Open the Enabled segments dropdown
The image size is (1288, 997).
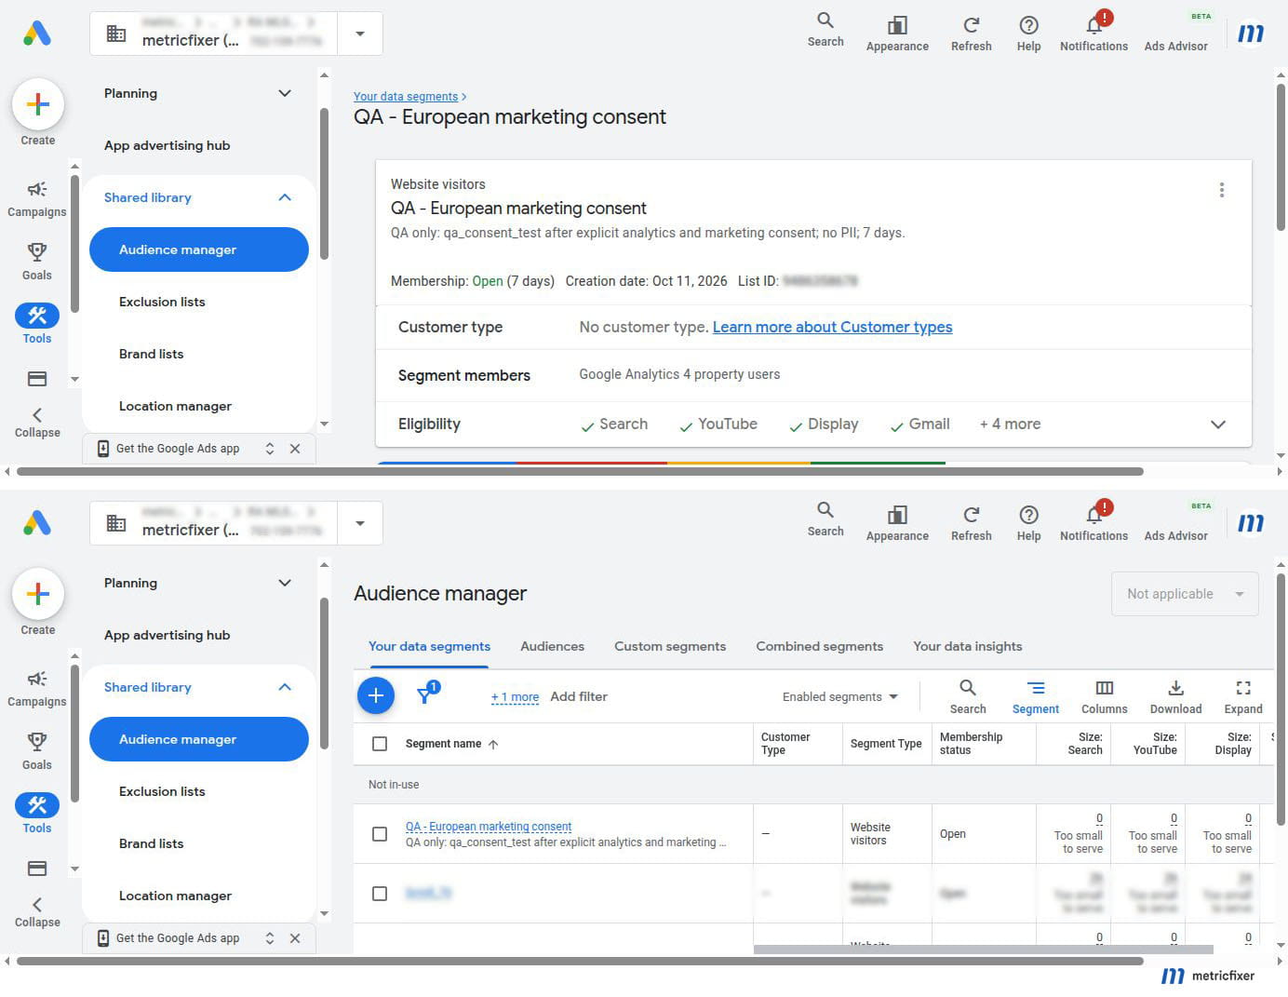click(840, 696)
